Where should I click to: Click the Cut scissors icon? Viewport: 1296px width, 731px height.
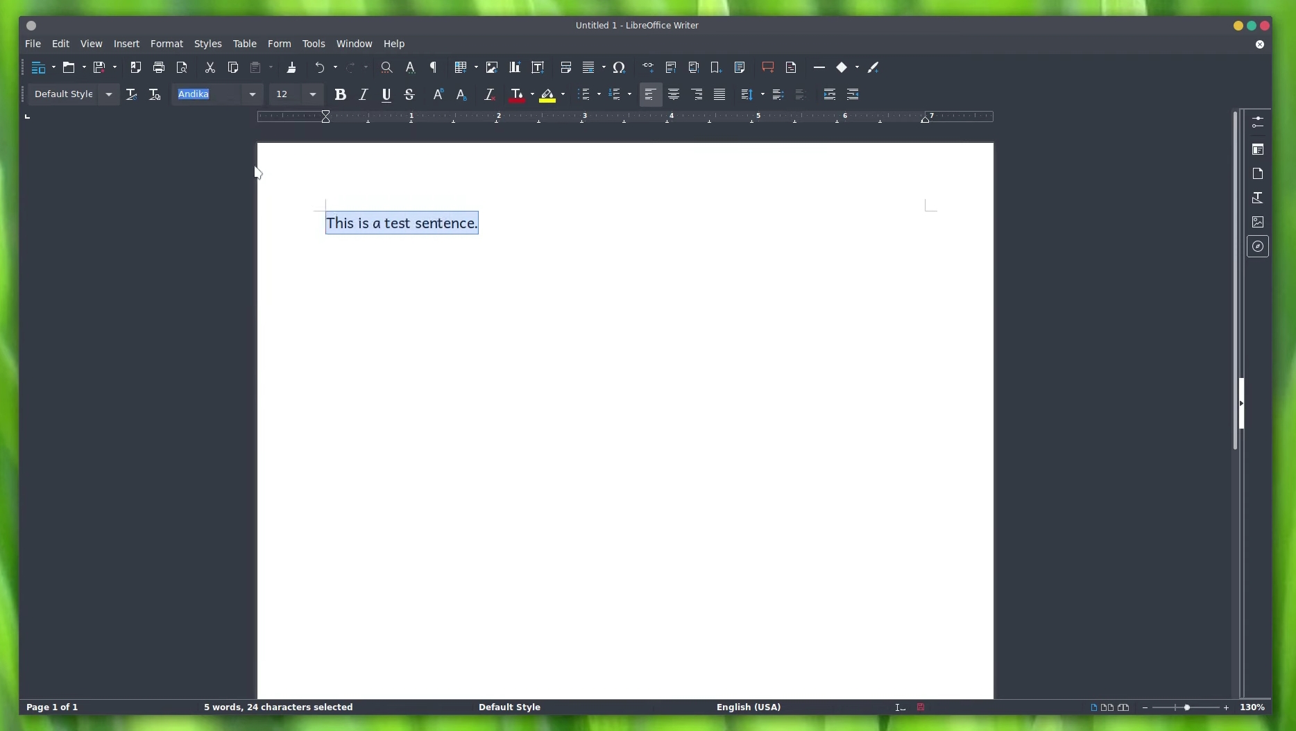click(210, 68)
